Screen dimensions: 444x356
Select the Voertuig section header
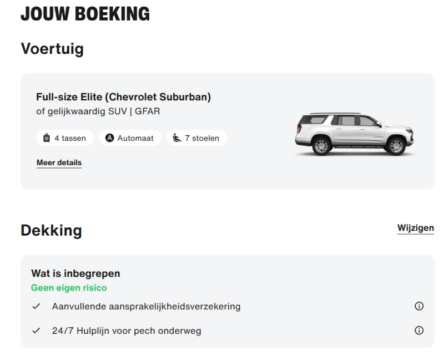coord(52,49)
